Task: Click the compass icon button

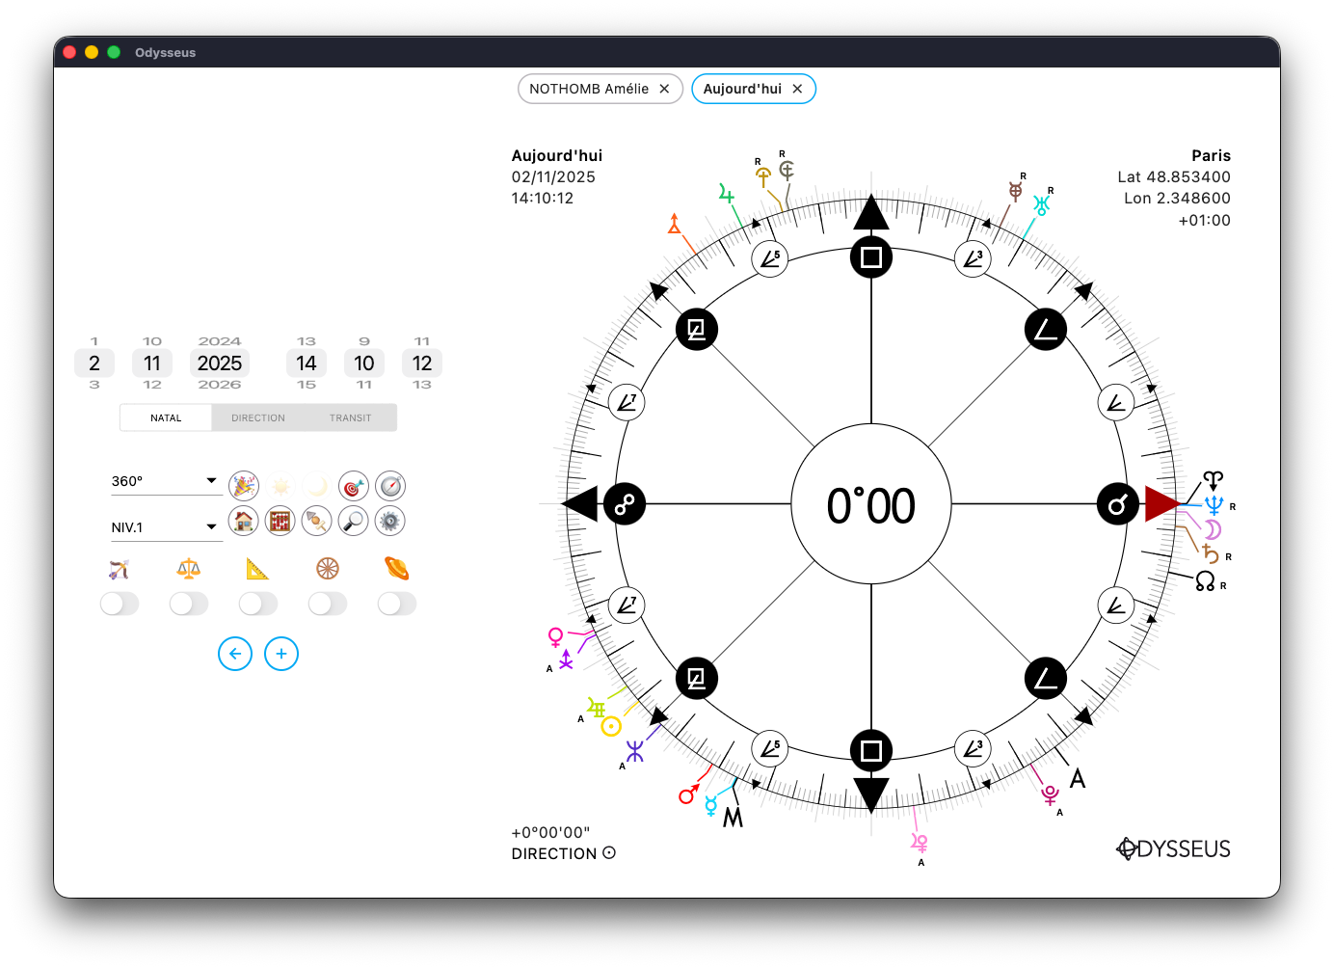Action: click(x=390, y=486)
